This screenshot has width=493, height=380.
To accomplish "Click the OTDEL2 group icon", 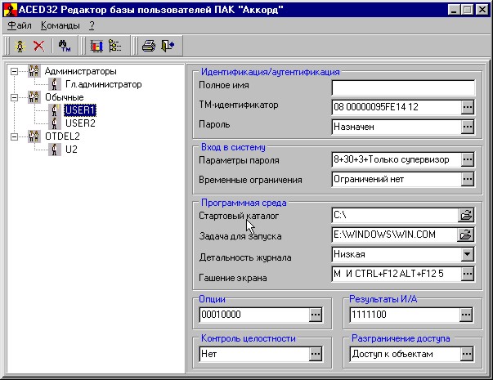I will point(34,136).
